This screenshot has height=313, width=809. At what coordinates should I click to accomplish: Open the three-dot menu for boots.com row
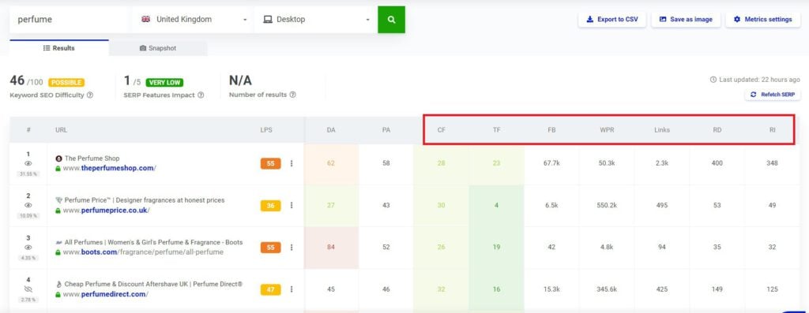tap(292, 248)
